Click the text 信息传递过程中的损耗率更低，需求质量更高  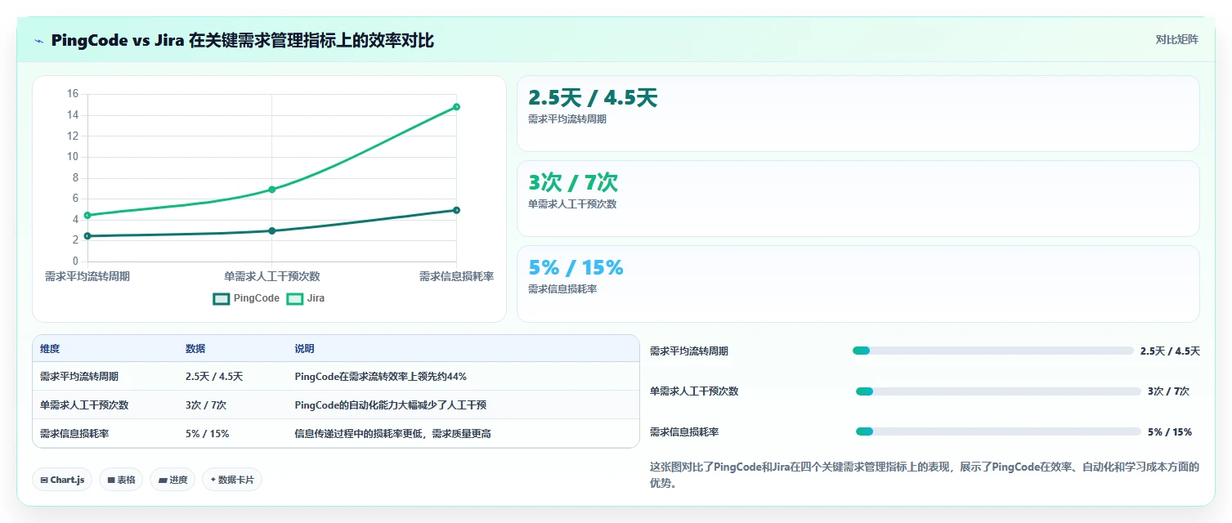393,434
